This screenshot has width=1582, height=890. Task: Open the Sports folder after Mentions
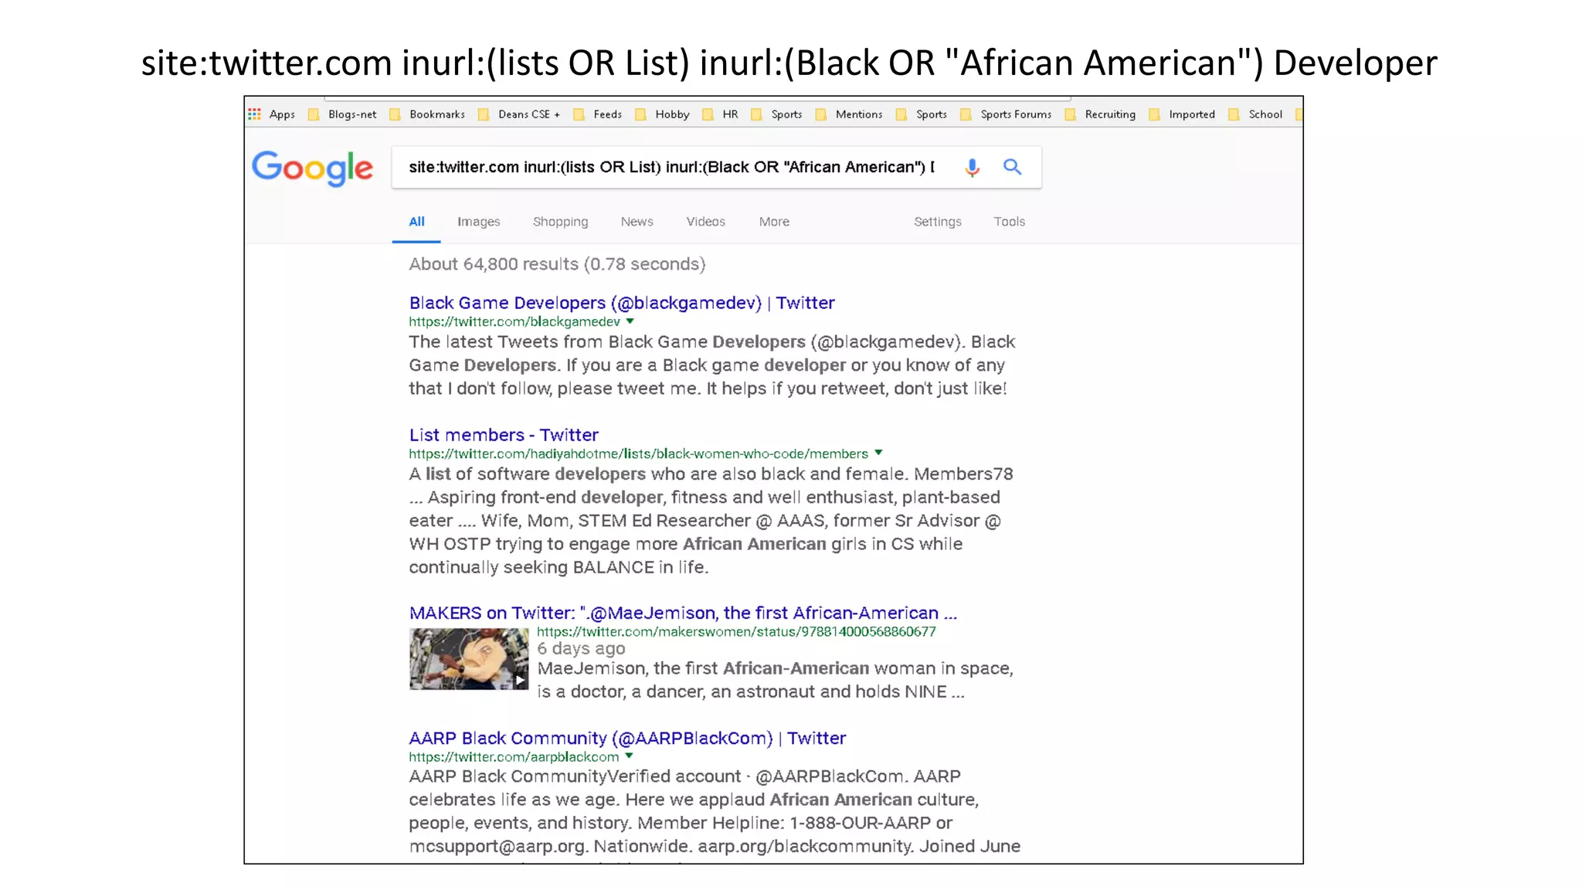(922, 114)
